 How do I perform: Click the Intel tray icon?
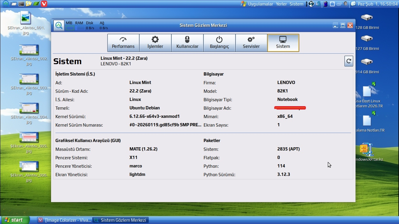(x=339, y=4)
